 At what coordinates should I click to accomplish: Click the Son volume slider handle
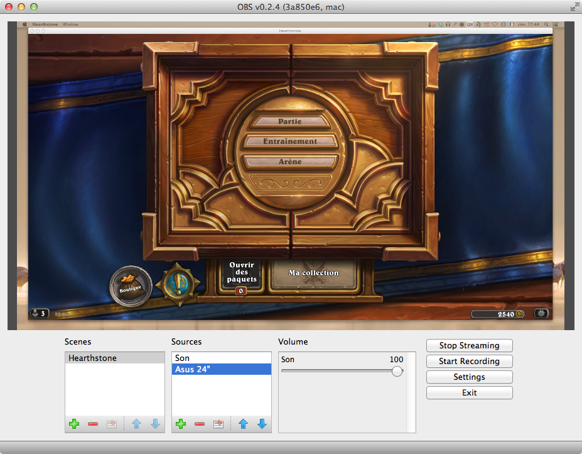[397, 371]
